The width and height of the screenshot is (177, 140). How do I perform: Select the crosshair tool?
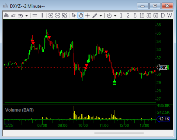(87, 15)
